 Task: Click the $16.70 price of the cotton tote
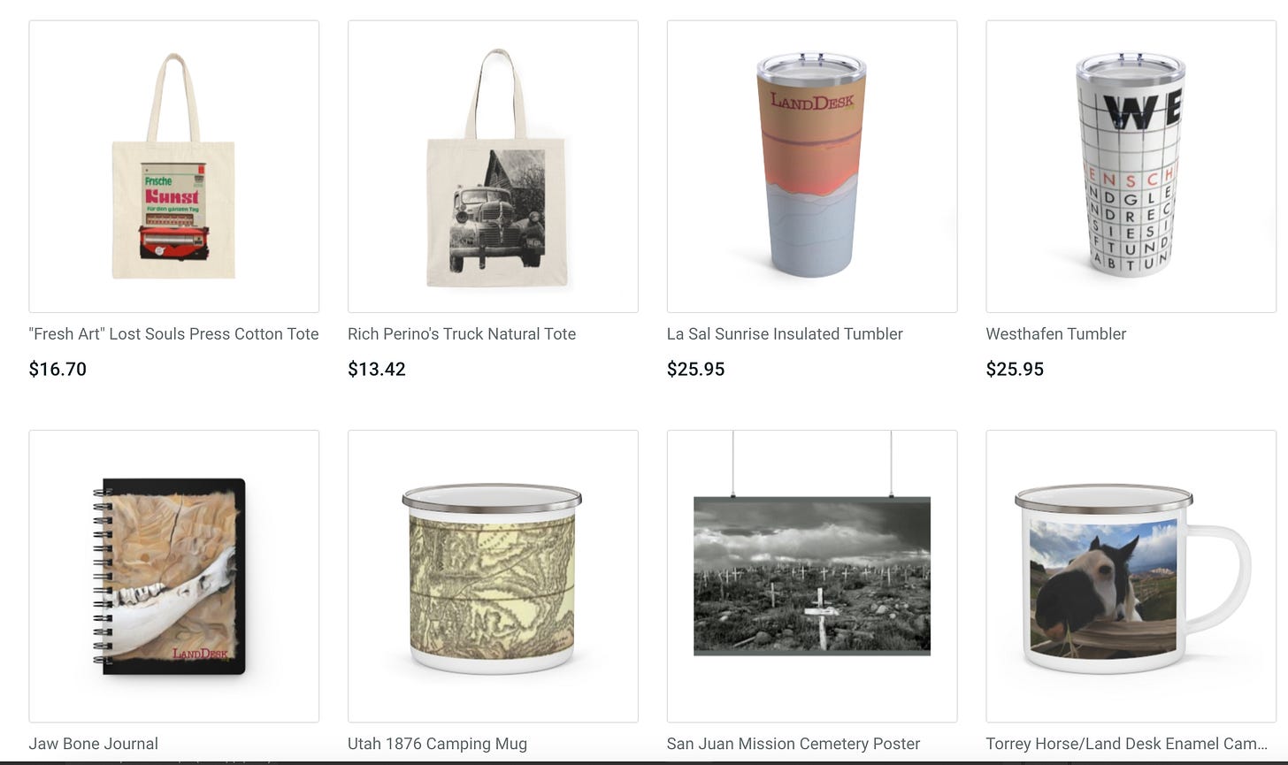pyautogui.click(x=57, y=370)
